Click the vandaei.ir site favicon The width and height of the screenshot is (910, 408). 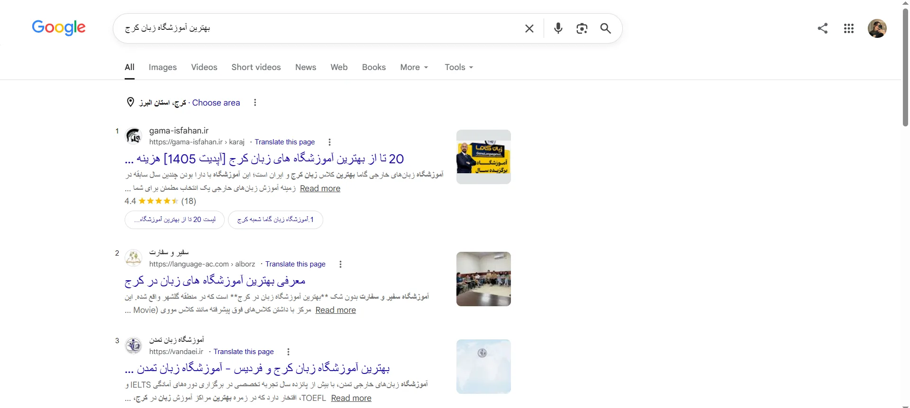(x=134, y=346)
